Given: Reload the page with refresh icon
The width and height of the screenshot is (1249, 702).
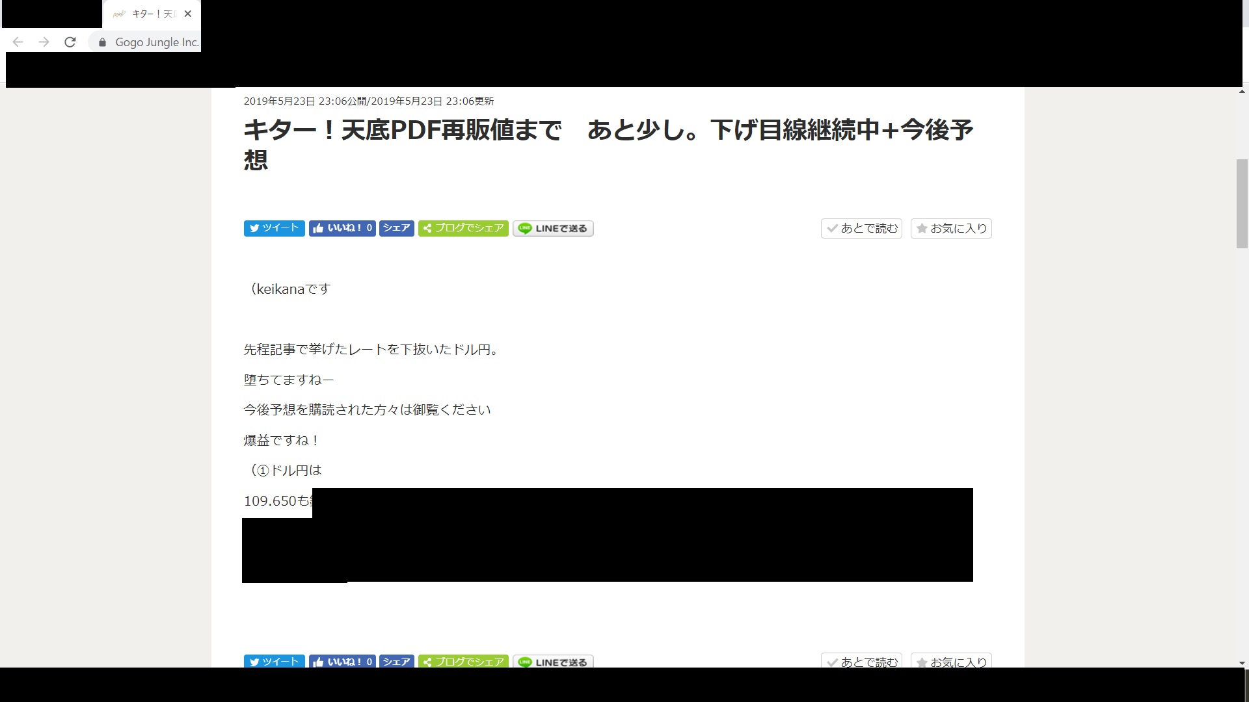Looking at the screenshot, I should pyautogui.click(x=70, y=42).
